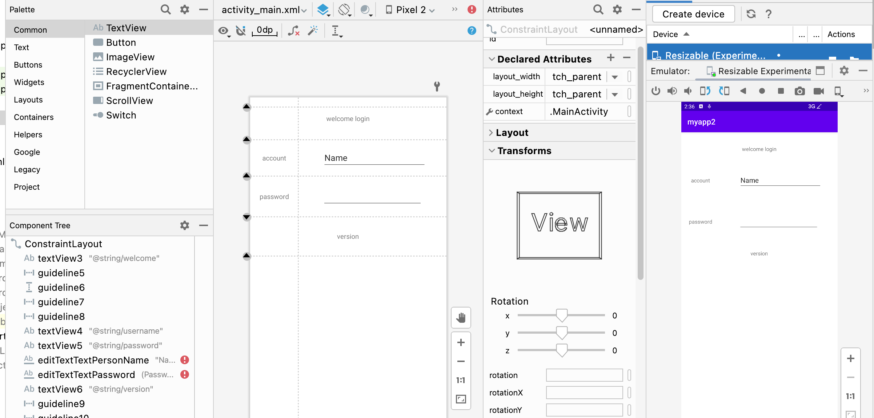Screen dimensions: 874x418
Task: Click the rotationX input field
Action: click(584, 393)
